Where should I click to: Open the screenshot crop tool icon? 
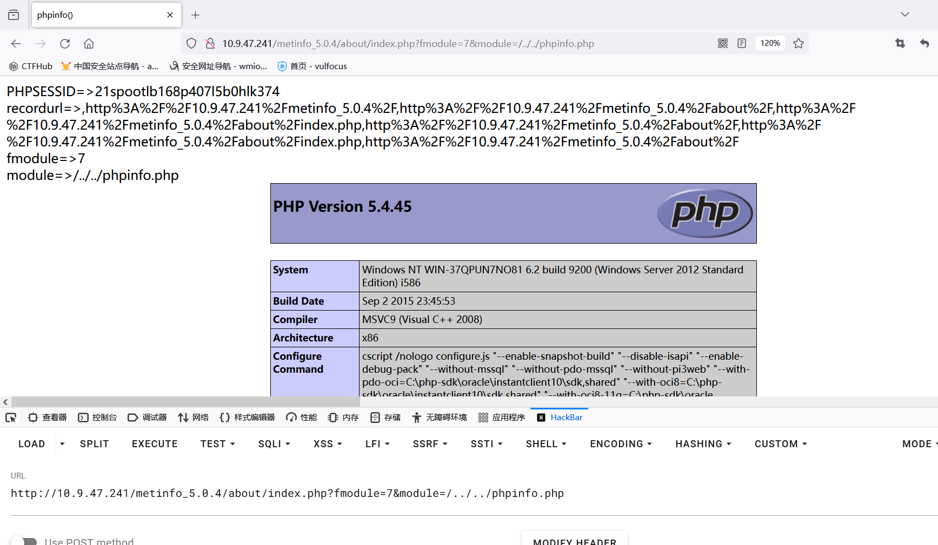pos(900,43)
